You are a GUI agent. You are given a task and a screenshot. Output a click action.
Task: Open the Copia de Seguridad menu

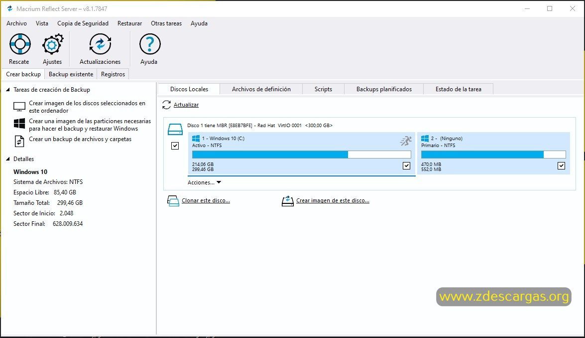(x=83, y=23)
